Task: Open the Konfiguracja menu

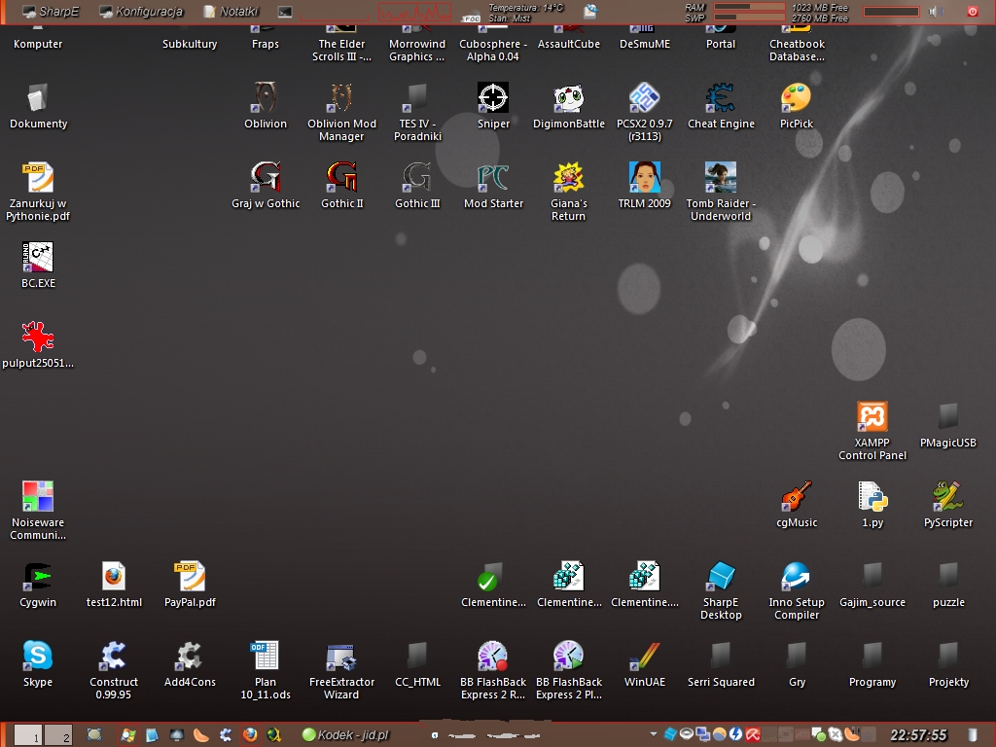Action: [x=141, y=12]
